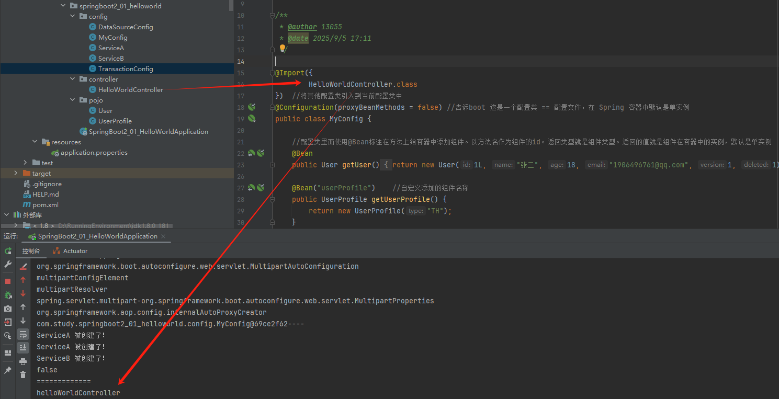Screen dimensions: 779x399
Task: Fold the getUserProfile method at line 28
Action: coord(272,199)
